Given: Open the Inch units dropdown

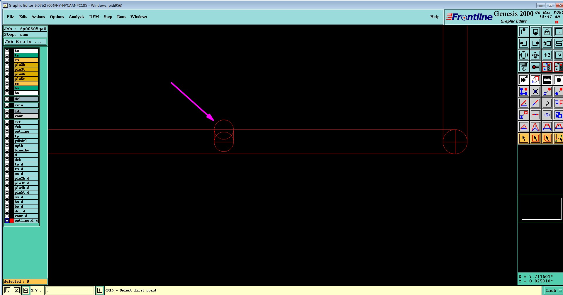Looking at the screenshot, I should pos(553,290).
